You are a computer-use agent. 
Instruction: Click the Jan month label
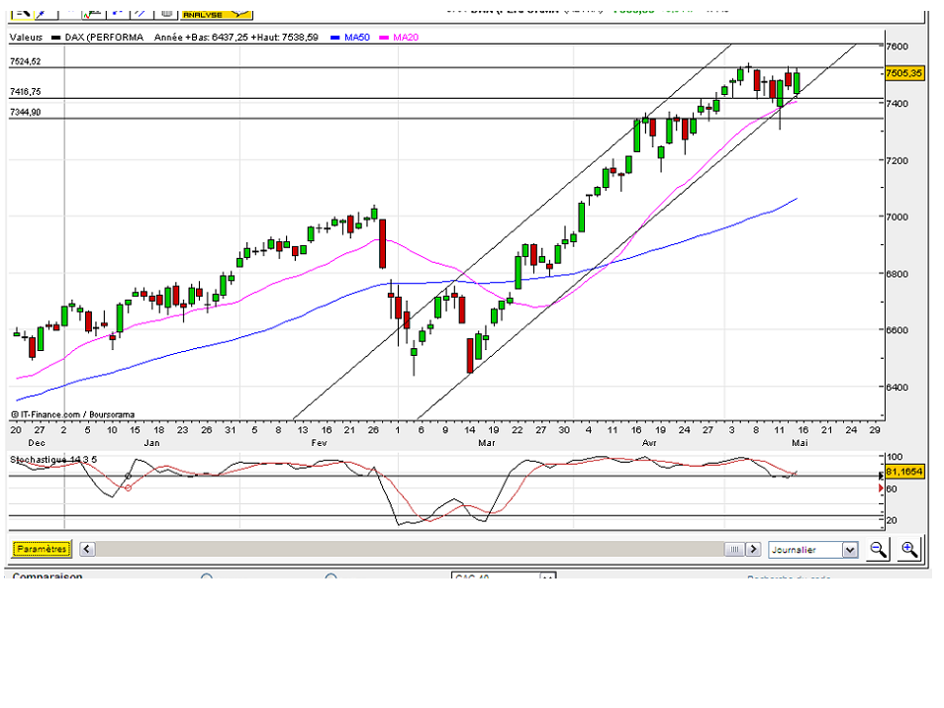point(151,443)
